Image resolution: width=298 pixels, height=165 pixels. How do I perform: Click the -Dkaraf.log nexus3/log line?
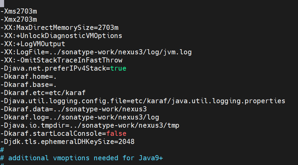[x=80, y=117]
